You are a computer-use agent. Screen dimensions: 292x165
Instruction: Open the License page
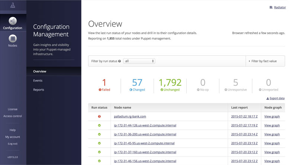pos(13,109)
